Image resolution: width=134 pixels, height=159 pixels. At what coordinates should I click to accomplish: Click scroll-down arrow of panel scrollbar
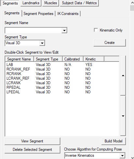point(132,157)
